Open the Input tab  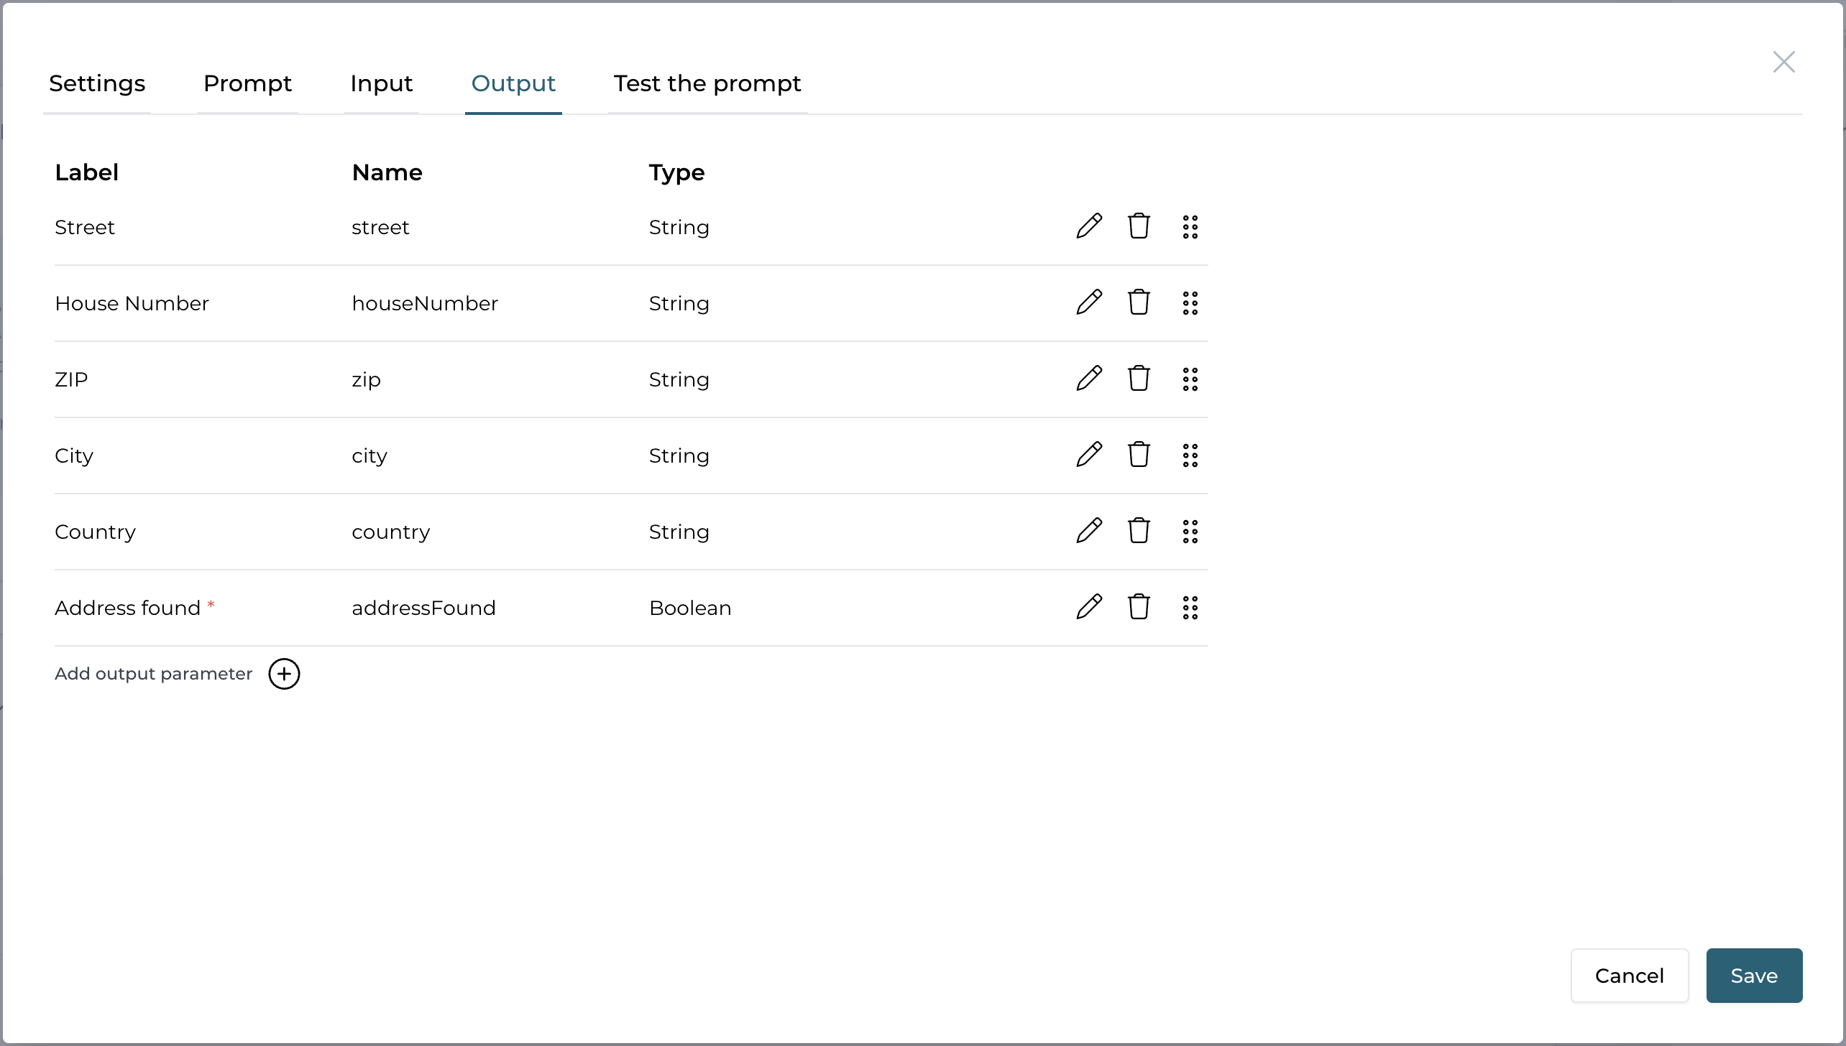pyautogui.click(x=380, y=83)
